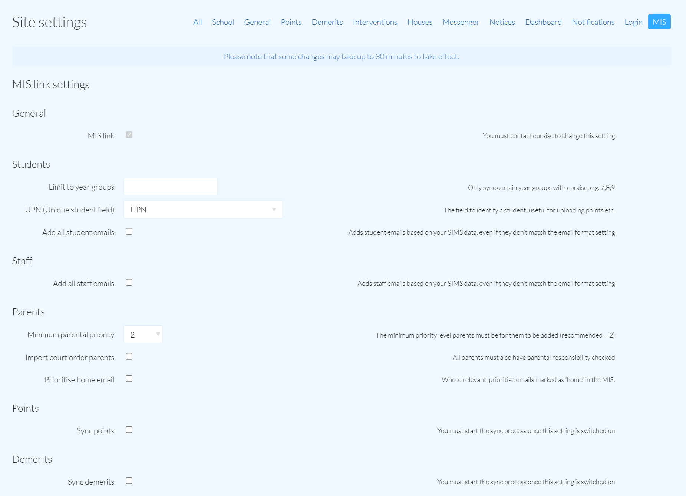Go to the Houses settings section

[x=419, y=22]
